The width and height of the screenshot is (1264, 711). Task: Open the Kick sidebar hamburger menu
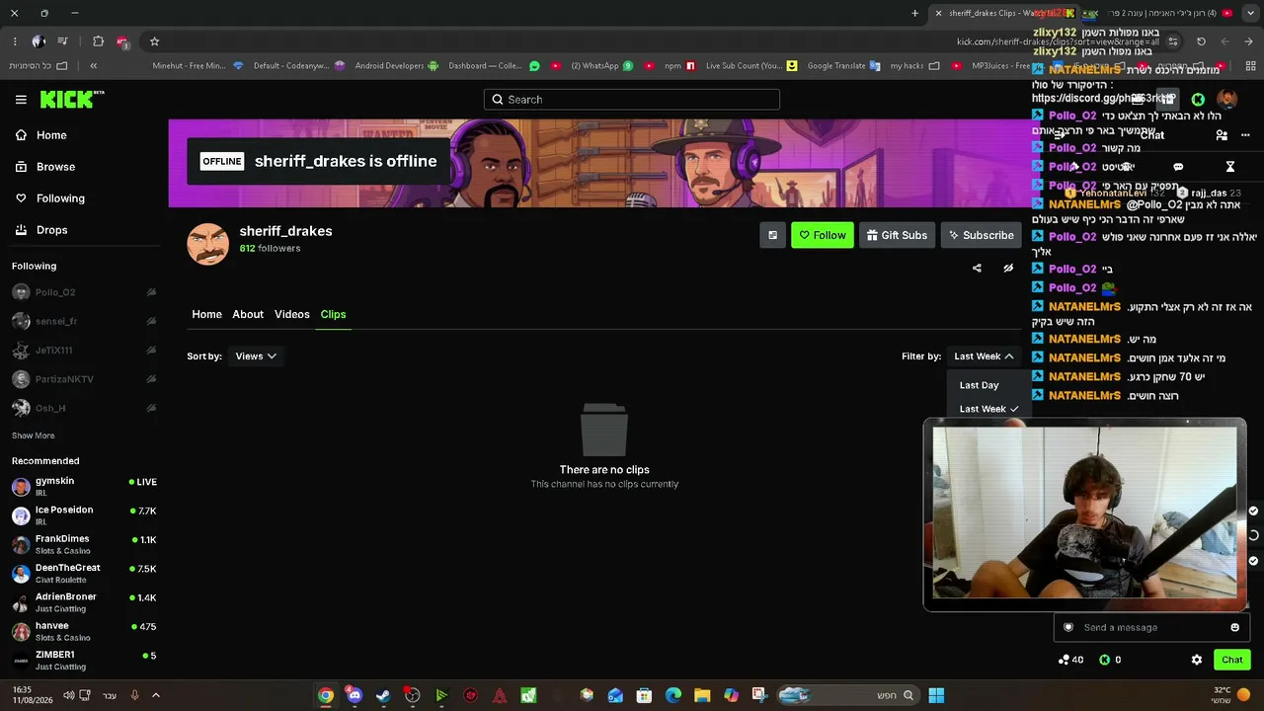coord(21,99)
